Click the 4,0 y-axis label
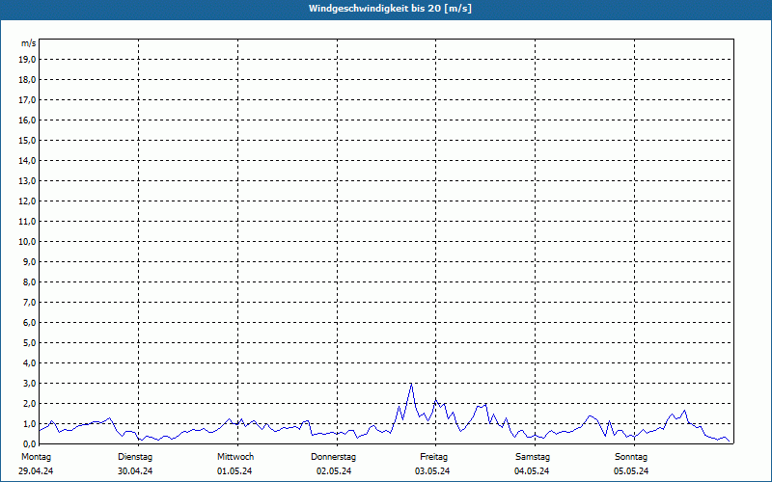This screenshot has width=772, height=482. [30, 363]
